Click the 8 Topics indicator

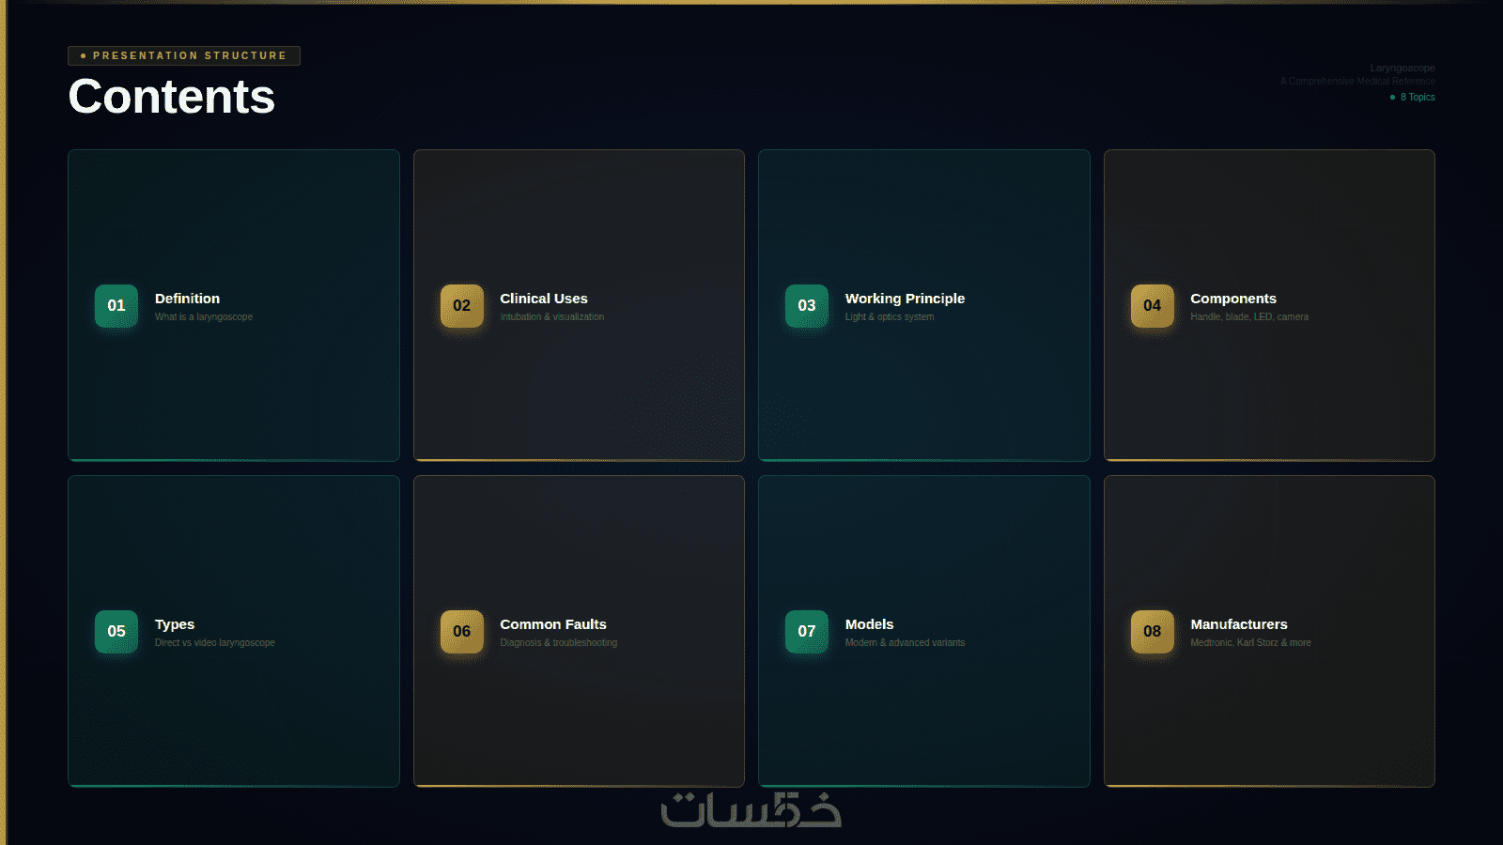pos(1413,98)
